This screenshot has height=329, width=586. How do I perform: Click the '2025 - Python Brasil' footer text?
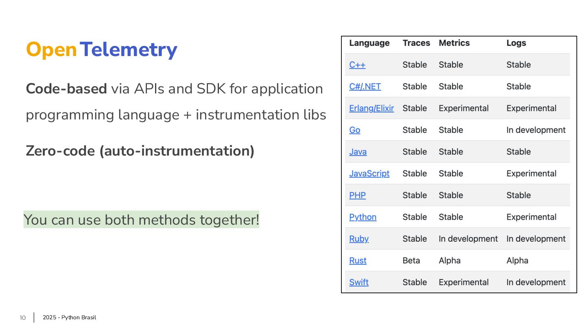click(69, 318)
